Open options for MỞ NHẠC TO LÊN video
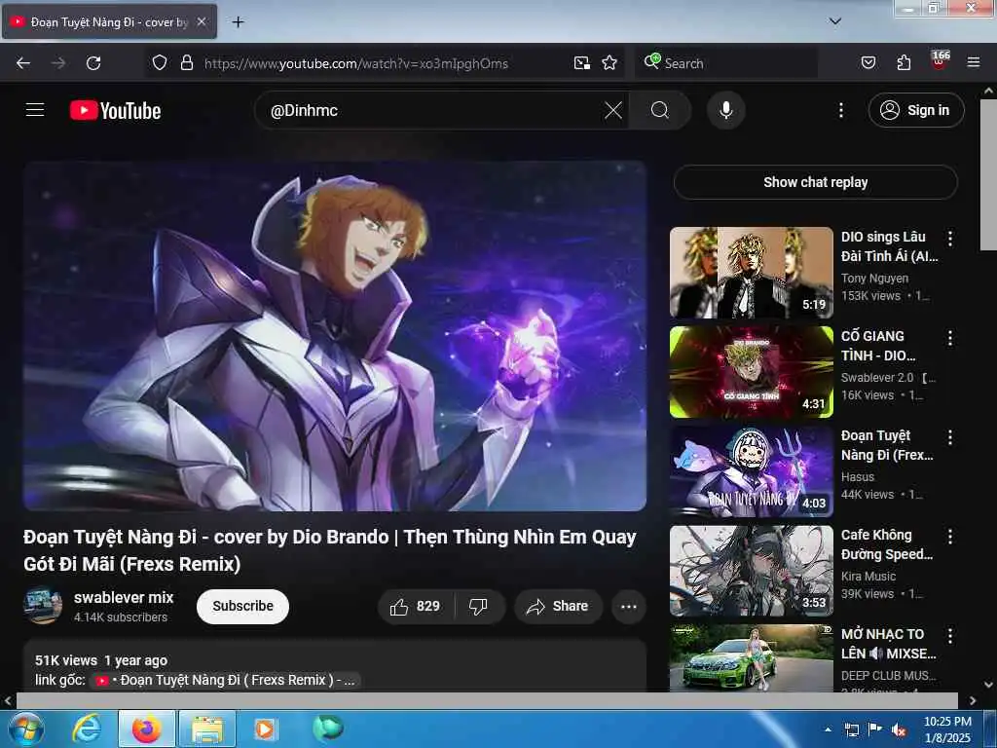This screenshot has width=997, height=748. [950, 635]
